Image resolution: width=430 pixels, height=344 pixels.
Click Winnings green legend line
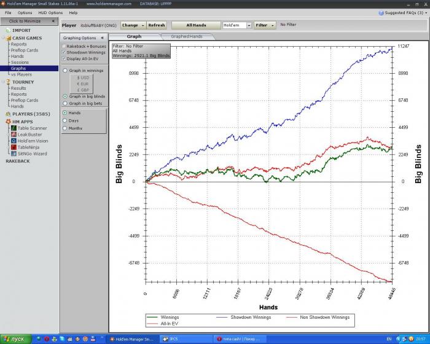point(152,318)
